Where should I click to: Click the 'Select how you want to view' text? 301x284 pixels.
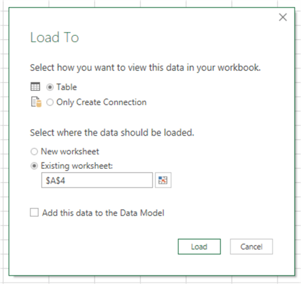[145, 68]
